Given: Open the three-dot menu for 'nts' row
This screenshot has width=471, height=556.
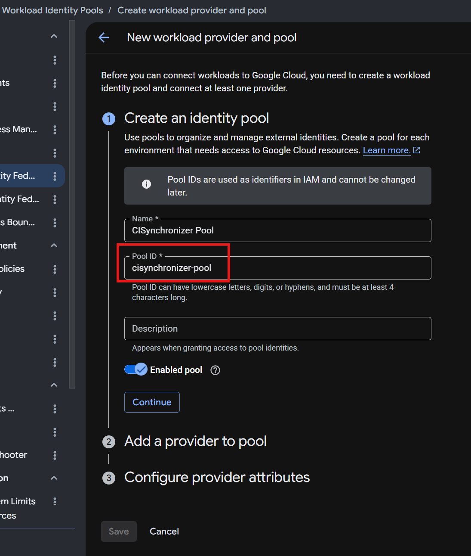Looking at the screenshot, I should click(x=55, y=83).
